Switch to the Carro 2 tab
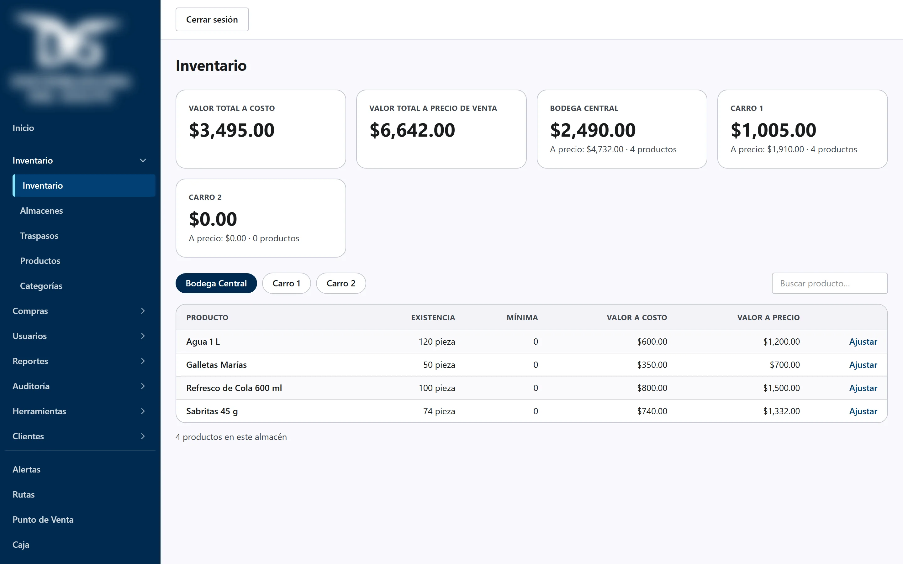This screenshot has width=903, height=564. click(341, 283)
